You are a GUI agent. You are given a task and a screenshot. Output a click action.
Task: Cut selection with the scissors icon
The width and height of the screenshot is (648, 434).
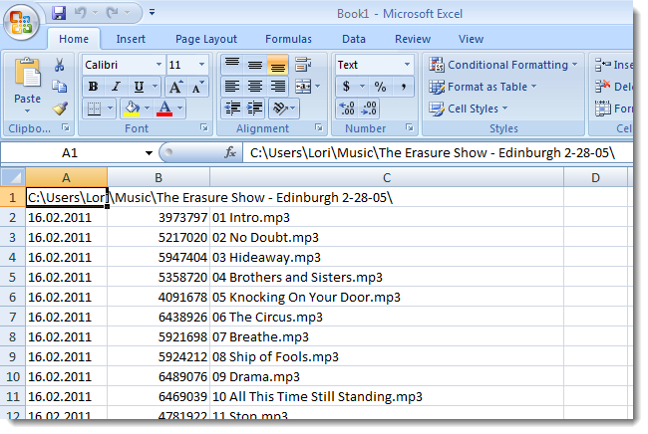60,65
